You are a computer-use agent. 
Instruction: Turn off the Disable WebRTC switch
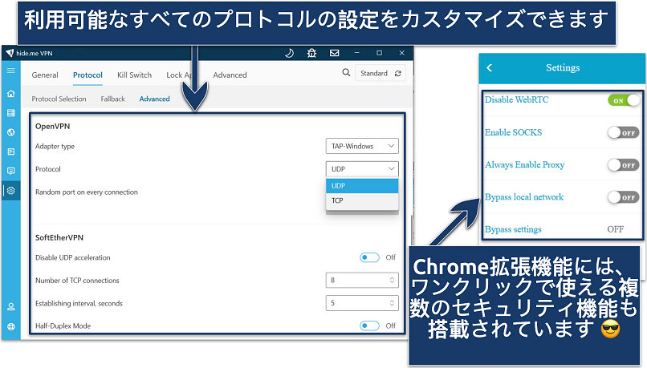tap(624, 100)
